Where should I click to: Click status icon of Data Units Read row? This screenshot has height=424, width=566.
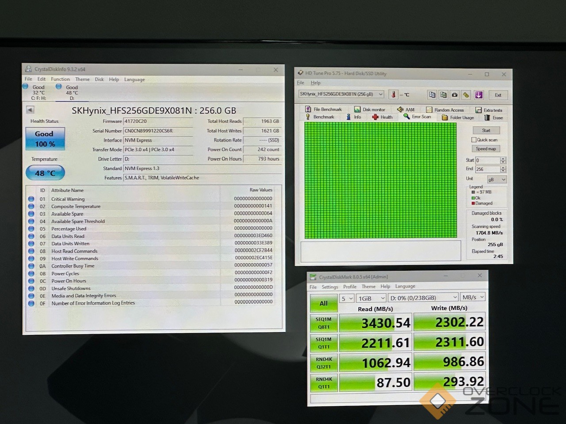pyautogui.click(x=31, y=236)
